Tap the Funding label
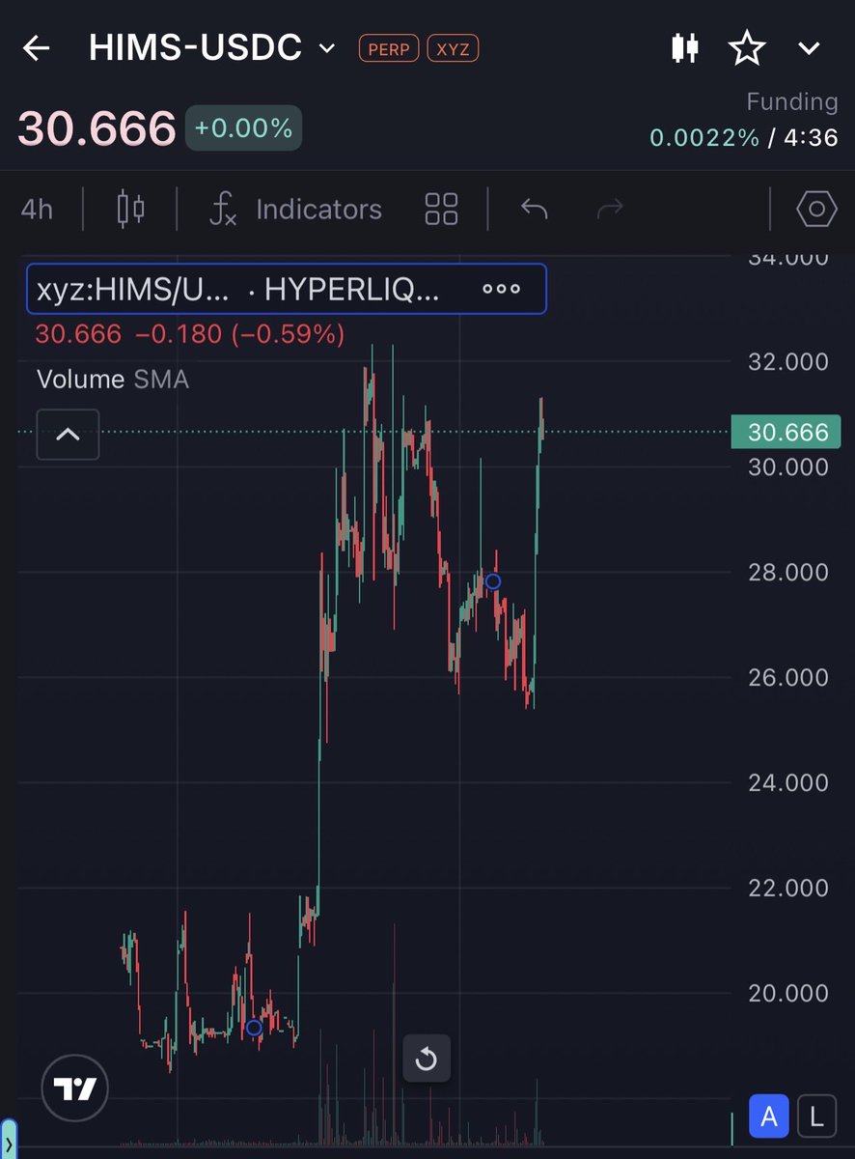This screenshot has height=1159, width=855. pyautogui.click(x=792, y=101)
